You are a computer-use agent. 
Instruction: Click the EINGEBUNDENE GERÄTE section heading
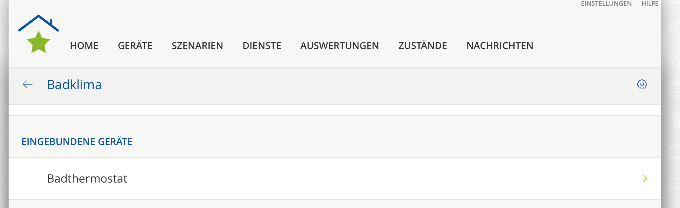click(x=77, y=142)
